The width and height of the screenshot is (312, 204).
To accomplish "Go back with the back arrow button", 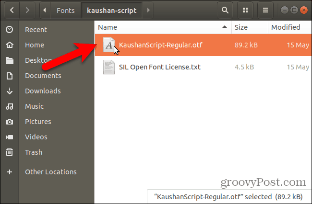I will click(12, 10).
